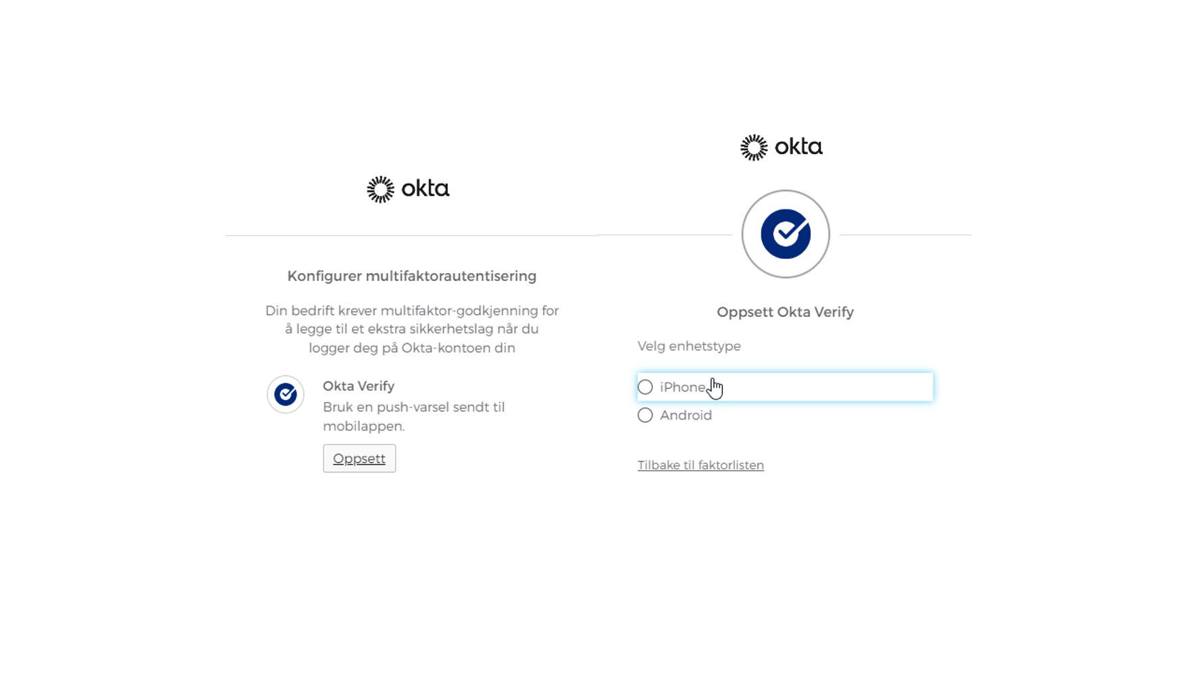This screenshot has width=1197, height=673.
Task: Click empty space inside highlighted iPhone row
Action: 831,387
